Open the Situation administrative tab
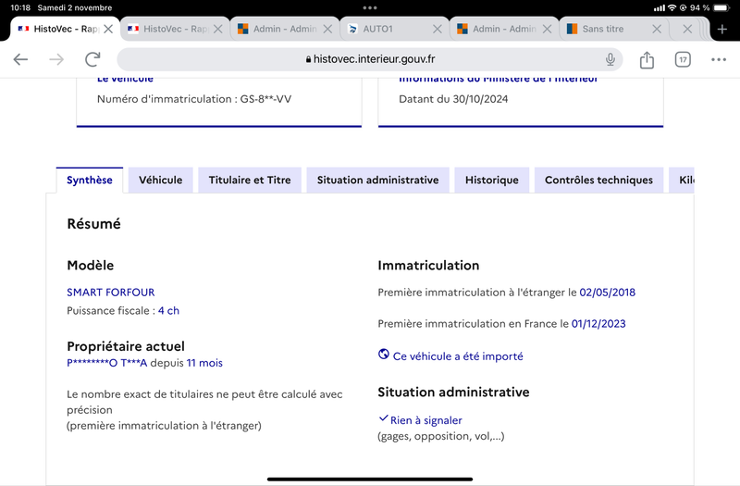740x486 pixels. point(377,180)
